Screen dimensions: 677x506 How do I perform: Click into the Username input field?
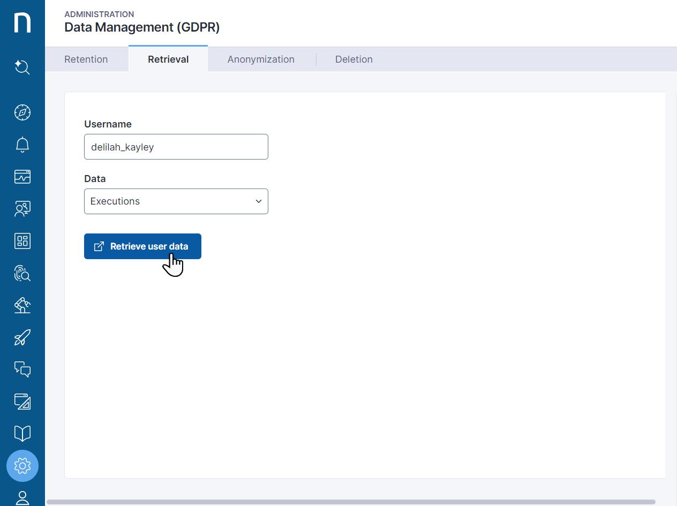click(176, 147)
